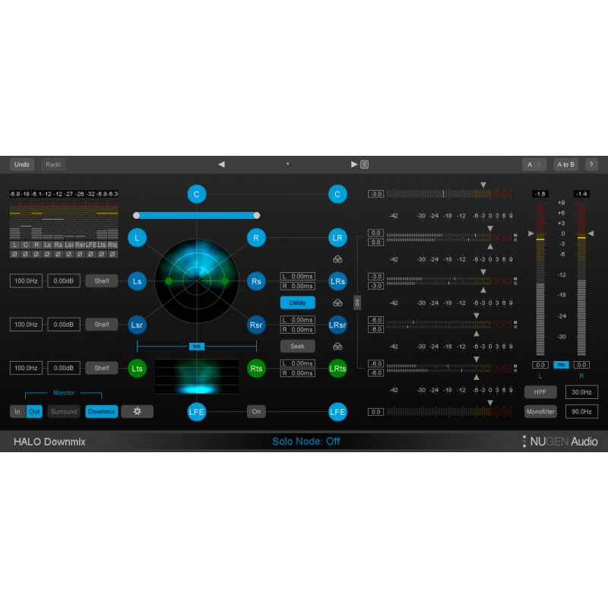Click the link icon between LRs and LRsr trims
Image resolution: width=608 pixels, height=608 pixels.
coord(357,302)
